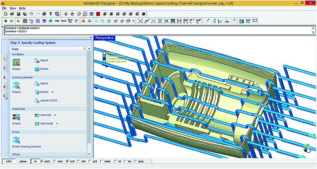
Task: Click the Hide button in the toolbar
Action: 57,21
